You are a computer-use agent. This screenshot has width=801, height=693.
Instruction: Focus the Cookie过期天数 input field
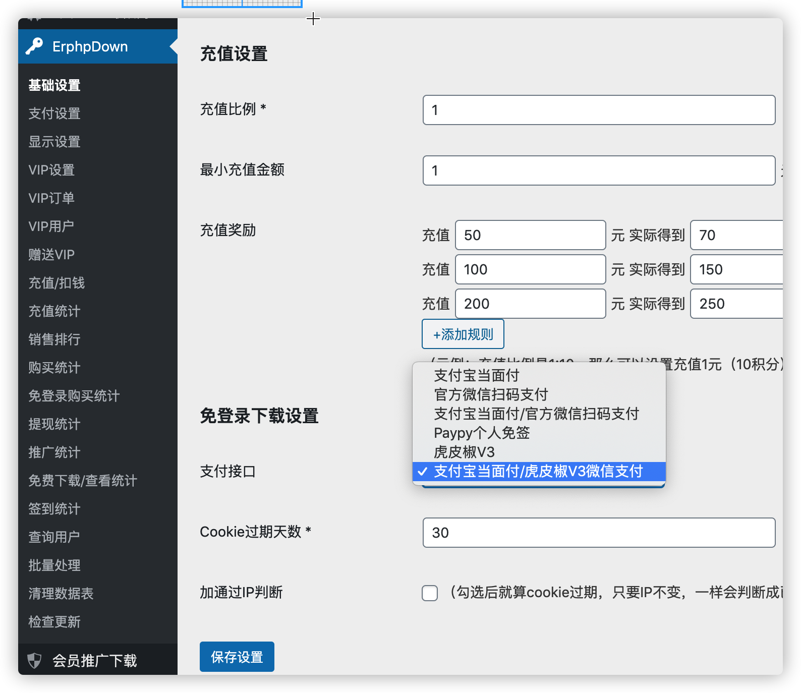(599, 533)
